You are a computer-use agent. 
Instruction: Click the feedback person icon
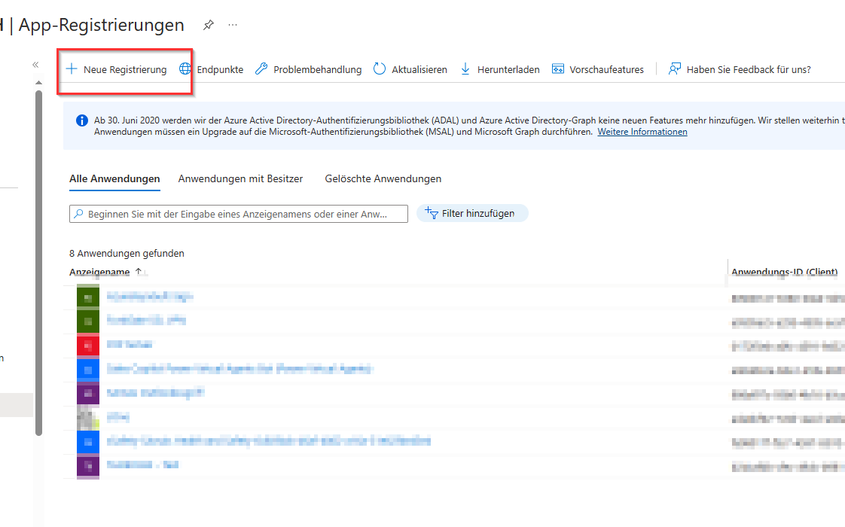[674, 69]
